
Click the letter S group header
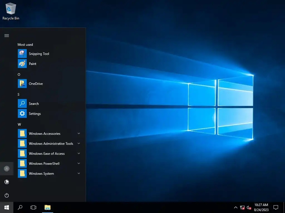[19, 94]
